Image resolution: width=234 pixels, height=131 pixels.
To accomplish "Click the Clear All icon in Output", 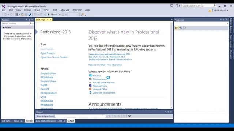I will [x=124, y=116].
